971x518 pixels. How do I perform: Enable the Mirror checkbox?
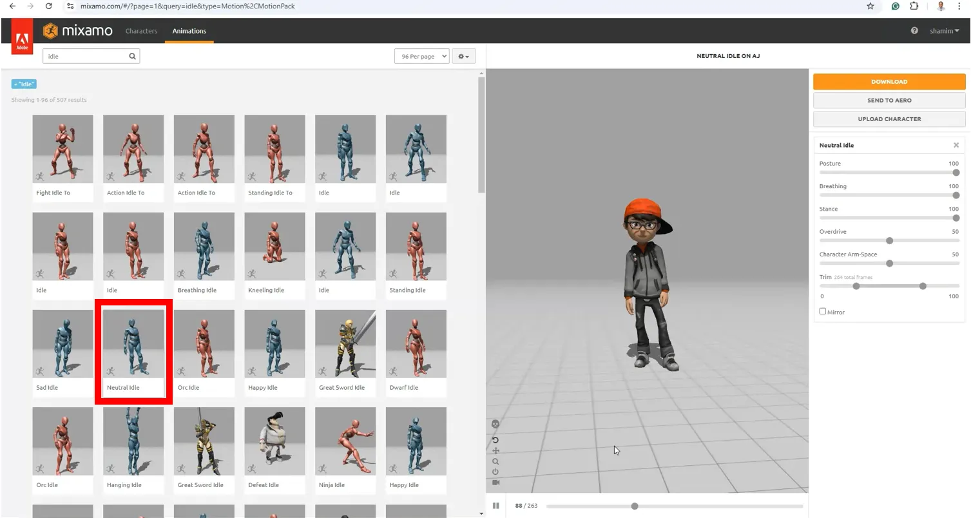coord(823,311)
